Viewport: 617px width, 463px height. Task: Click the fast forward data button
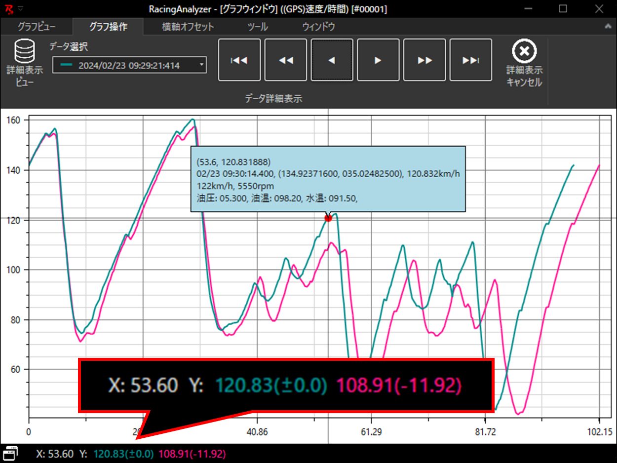click(x=424, y=60)
